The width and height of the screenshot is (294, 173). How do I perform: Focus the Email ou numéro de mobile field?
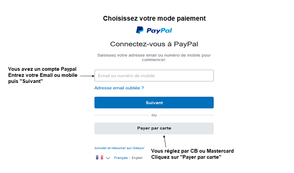[154, 76]
